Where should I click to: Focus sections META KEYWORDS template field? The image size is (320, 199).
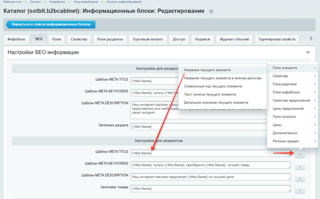(154, 93)
